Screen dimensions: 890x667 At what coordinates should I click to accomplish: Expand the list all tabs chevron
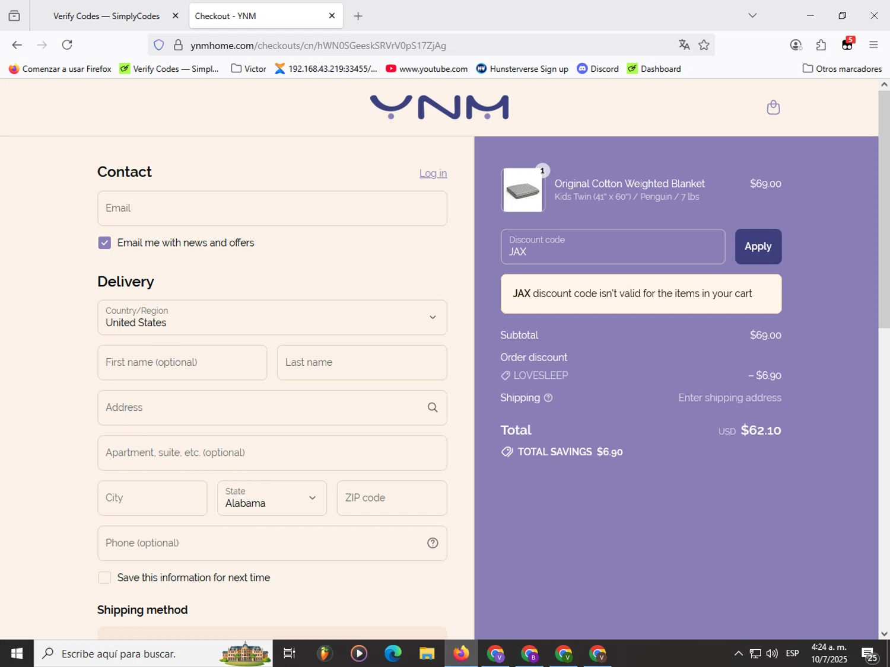coord(752,15)
